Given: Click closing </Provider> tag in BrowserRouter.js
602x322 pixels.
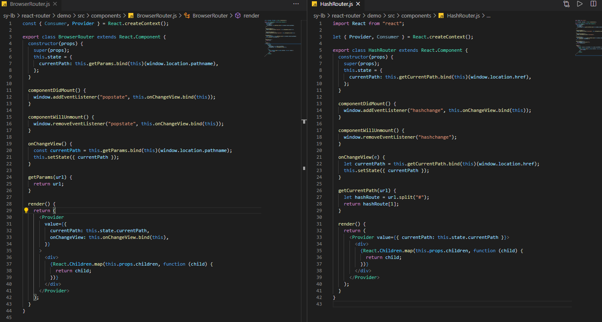Looking at the screenshot, I should click(54, 291).
